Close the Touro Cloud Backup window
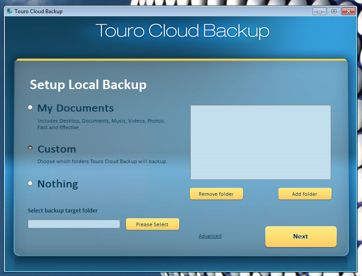Image resolution: width=362 pixels, height=276 pixels. coord(348,11)
